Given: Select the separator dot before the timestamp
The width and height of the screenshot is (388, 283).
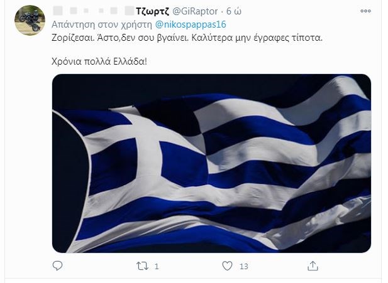Looking at the screenshot, I should pyautogui.click(x=222, y=11).
